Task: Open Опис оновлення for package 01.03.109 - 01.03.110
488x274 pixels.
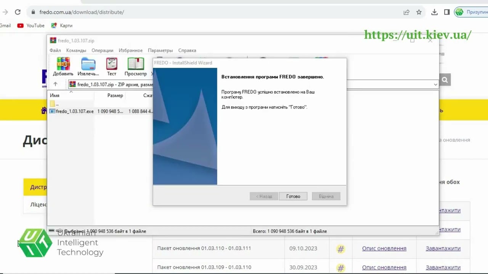Action: coord(384,268)
